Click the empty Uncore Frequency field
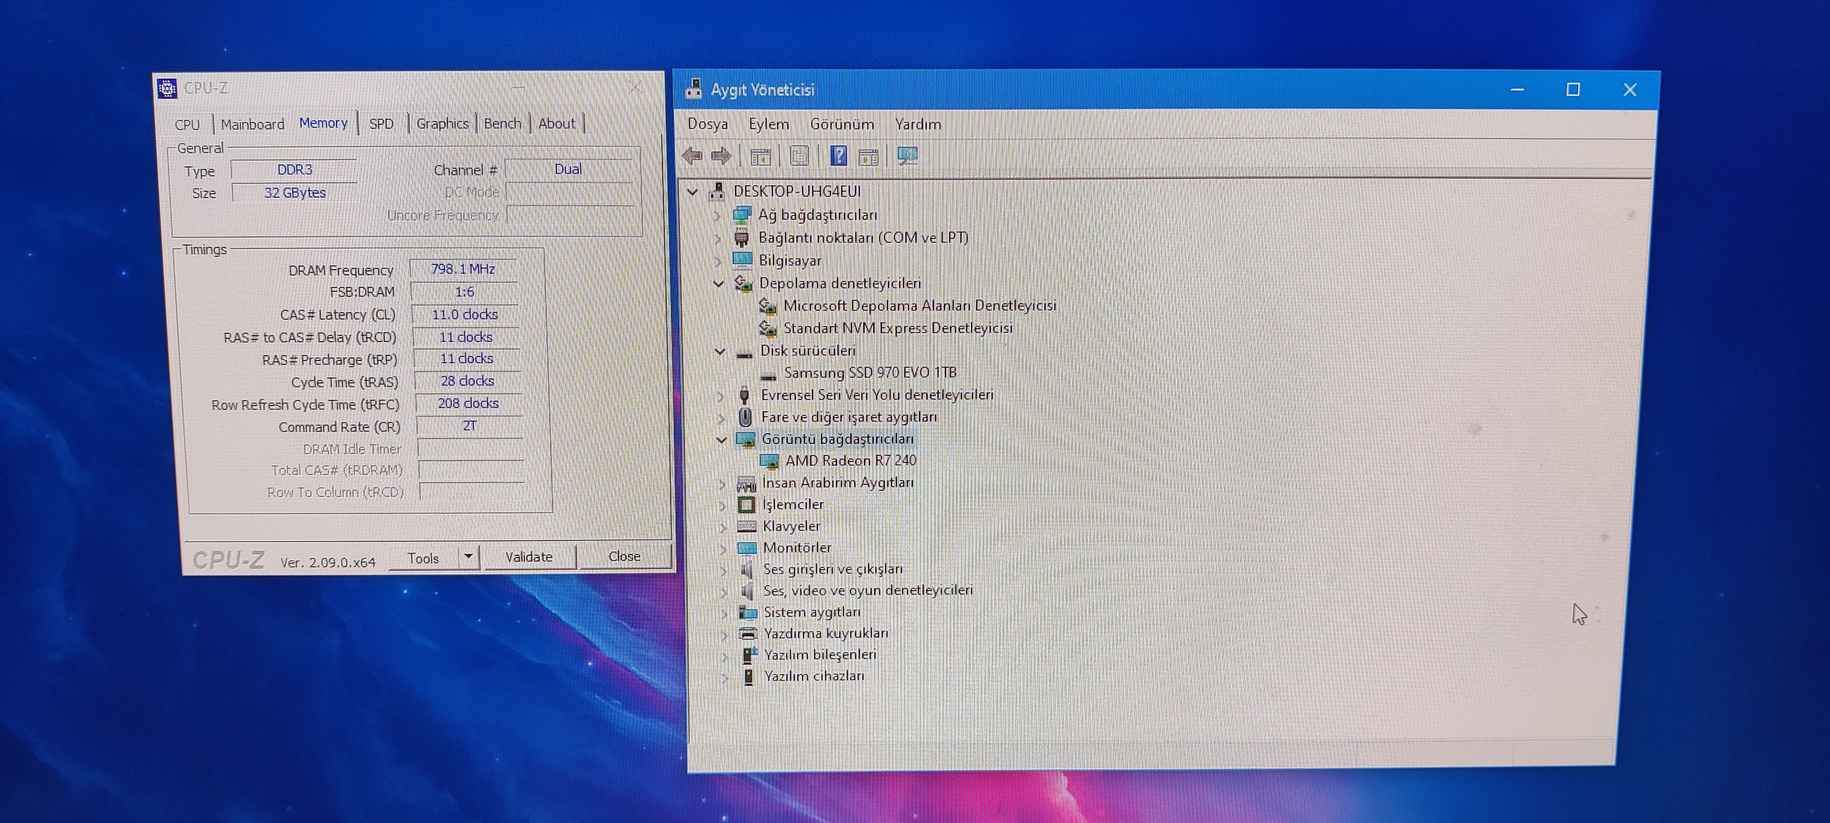This screenshot has height=823, width=1830. click(571, 215)
